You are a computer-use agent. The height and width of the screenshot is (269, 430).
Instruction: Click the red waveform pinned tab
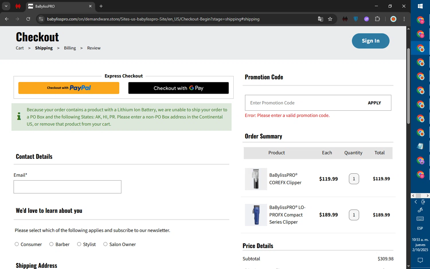click(18, 6)
